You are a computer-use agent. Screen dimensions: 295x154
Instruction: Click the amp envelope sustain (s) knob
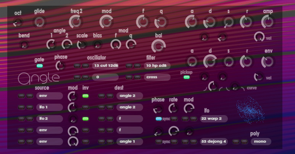point(228,22)
